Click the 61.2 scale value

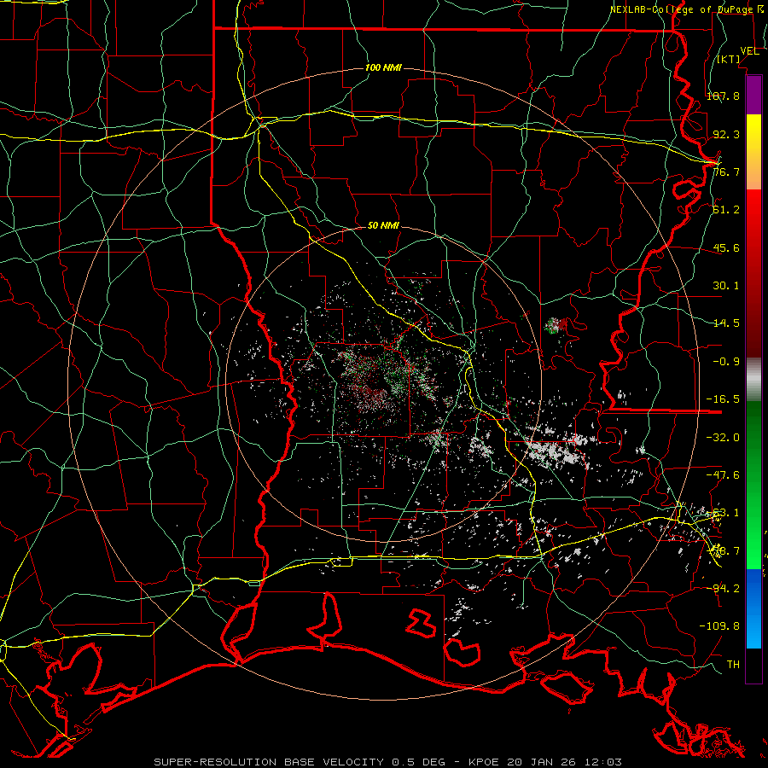[726, 210]
